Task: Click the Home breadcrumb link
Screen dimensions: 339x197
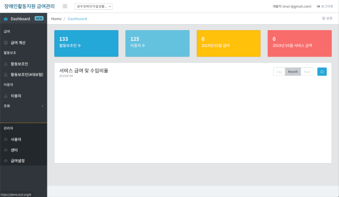Action: pyautogui.click(x=56, y=19)
